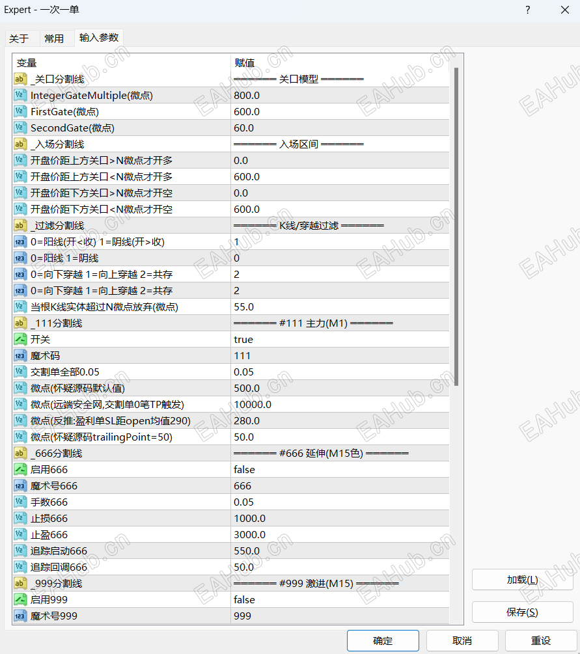Click the ab icon beside _999分割线

tap(19, 583)
